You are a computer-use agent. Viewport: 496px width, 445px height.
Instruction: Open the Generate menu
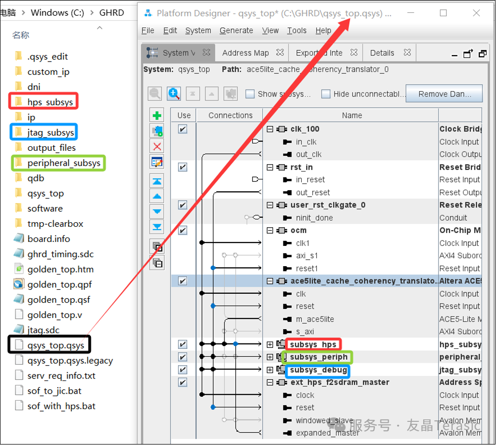(236, 31)
